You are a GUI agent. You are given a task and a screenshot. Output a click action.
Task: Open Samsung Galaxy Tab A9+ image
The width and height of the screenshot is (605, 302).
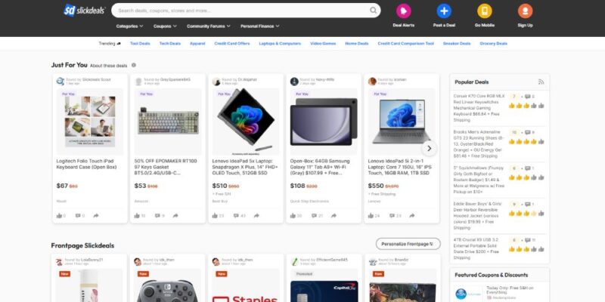[x=324, y=122]
